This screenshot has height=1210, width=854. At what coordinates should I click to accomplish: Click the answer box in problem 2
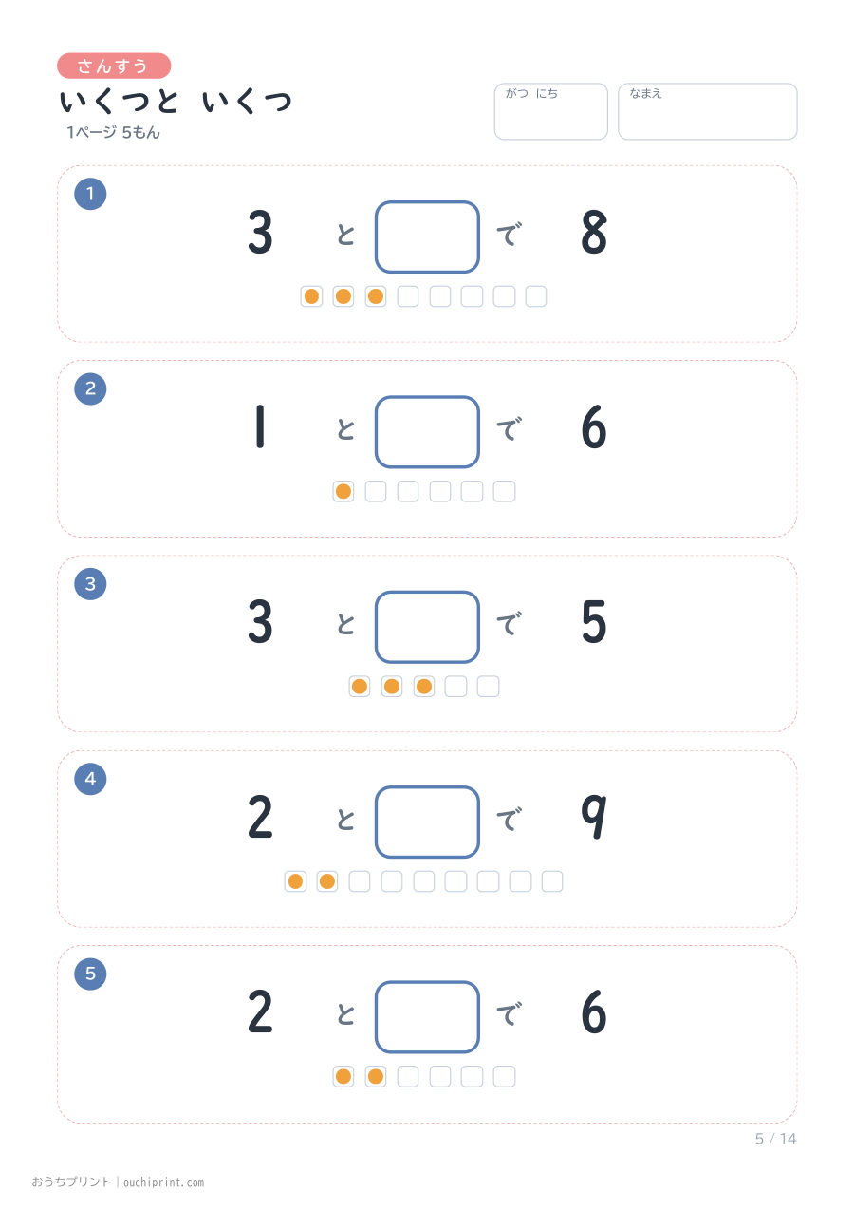click(427, 432)
